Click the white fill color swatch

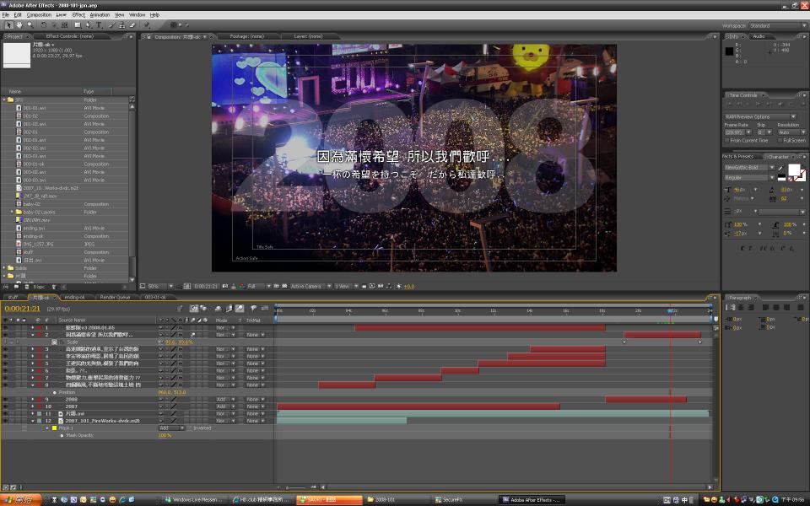(793, 170)
